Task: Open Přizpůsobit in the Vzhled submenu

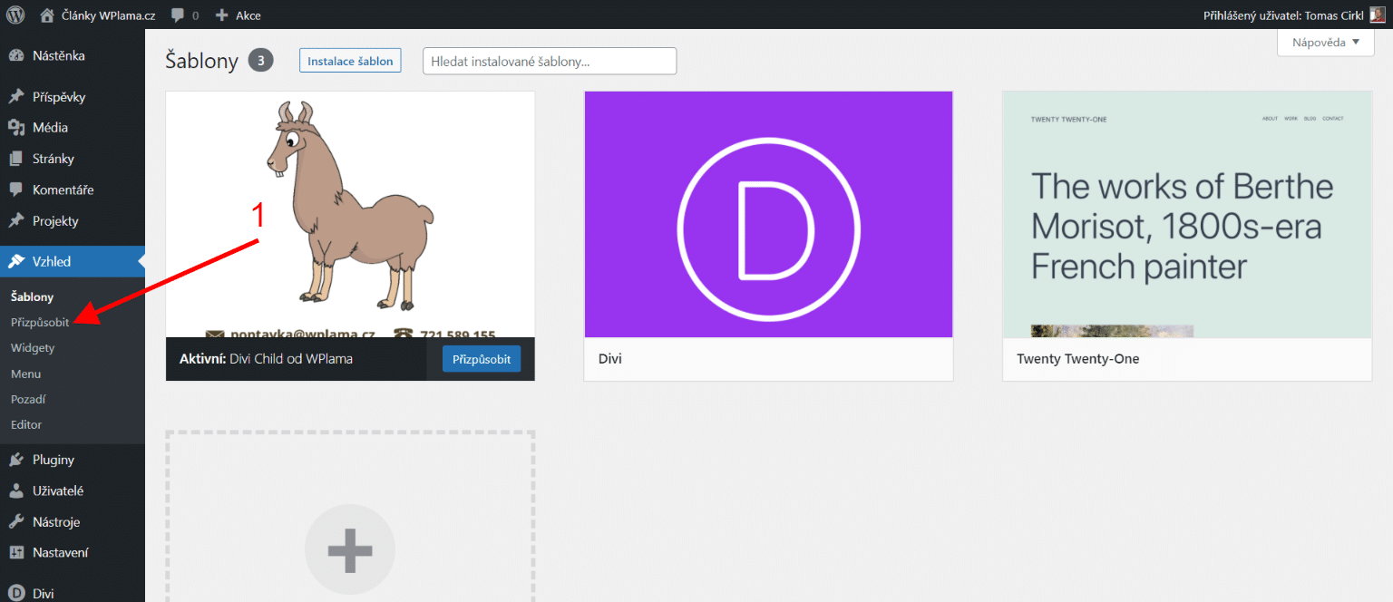Action: 40,322
